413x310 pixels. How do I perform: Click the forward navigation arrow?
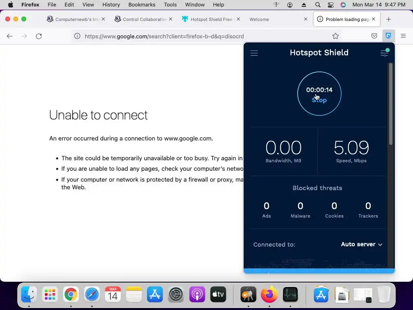click(x=24, y=36)
